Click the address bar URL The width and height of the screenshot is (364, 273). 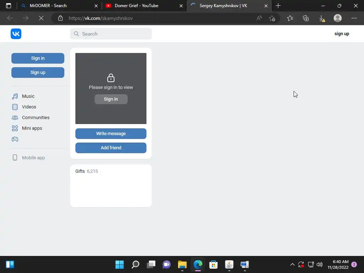(101, 18)
